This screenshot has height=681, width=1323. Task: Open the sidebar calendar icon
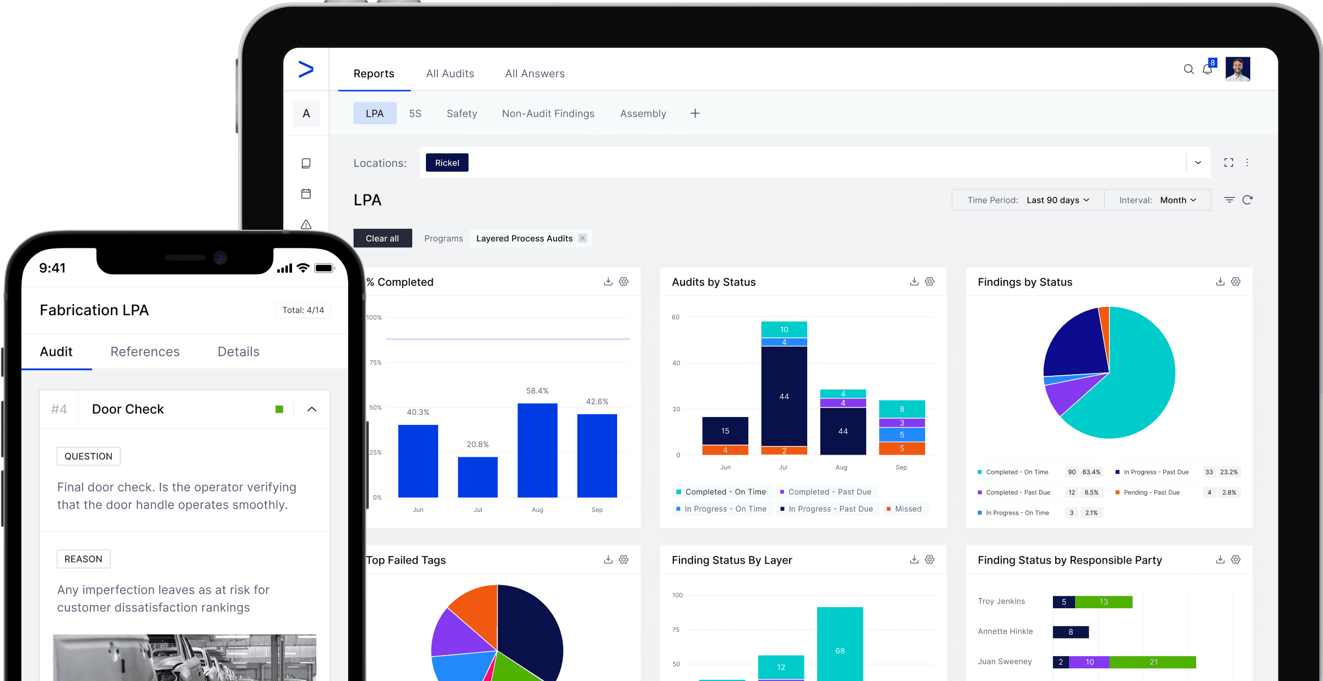click(x=306, y=193)
